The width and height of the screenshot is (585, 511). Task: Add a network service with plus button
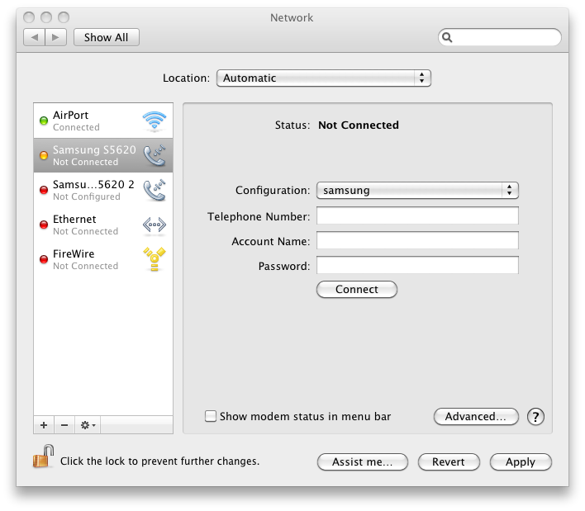[44, 425]
